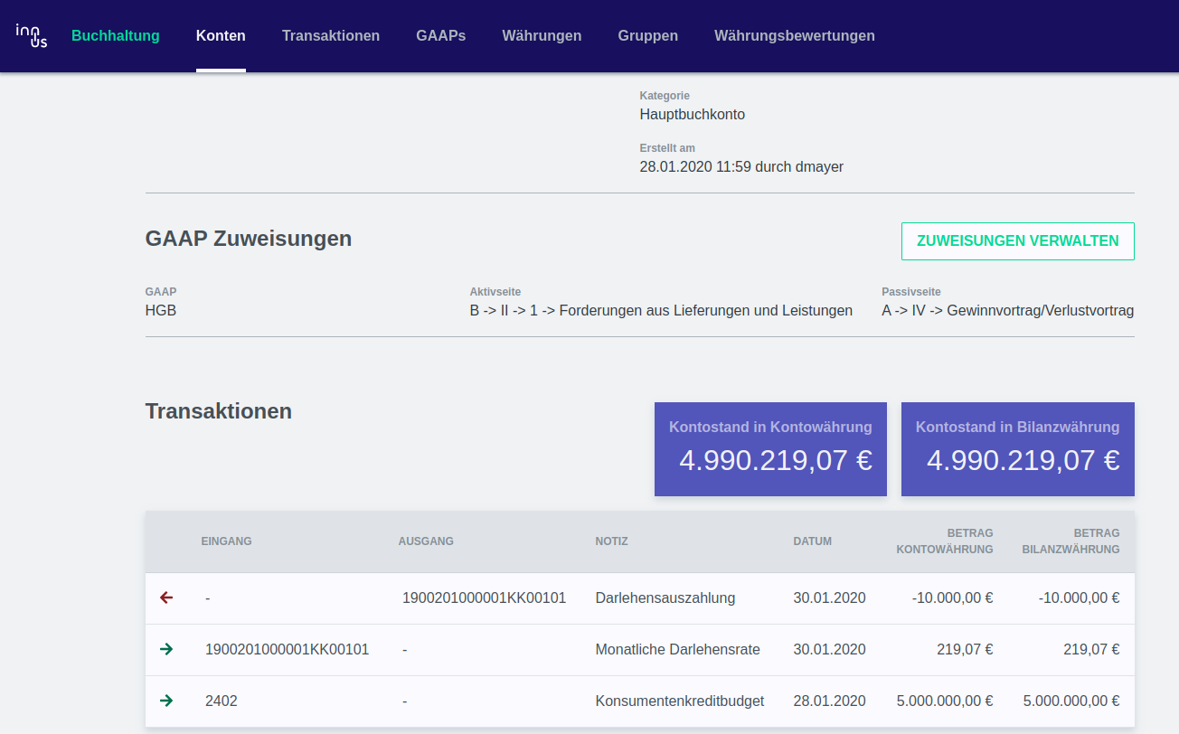Click the green arrow for Monatliche Darlehensrate
Screen dimensions: 1179x734
pyautogui.click(x=166, y=649)
